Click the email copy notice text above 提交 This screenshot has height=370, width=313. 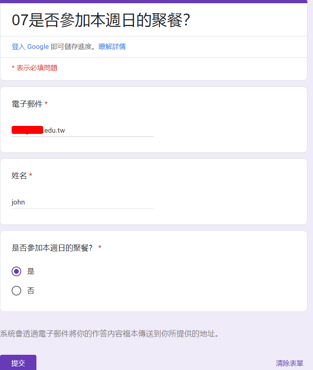point(110,334)
